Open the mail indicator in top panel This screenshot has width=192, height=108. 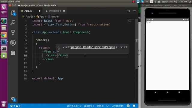159,2
